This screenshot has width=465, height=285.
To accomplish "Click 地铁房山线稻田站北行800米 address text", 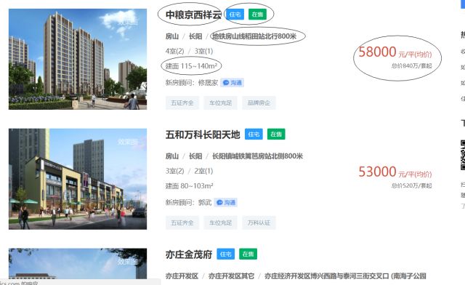I will tap(254, 36).
